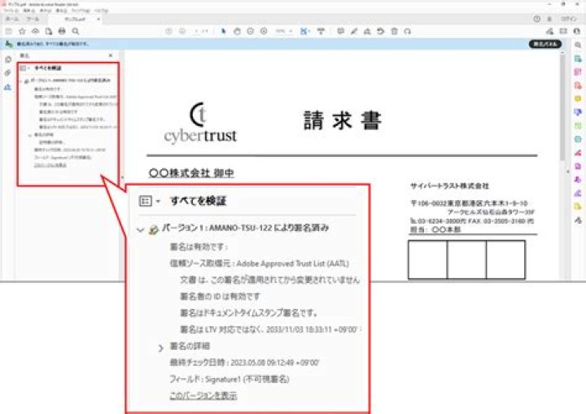This screenshot has width=586, height=414.
Task: Click the magnifier find-text toolbar icon
Action: pos(76,32)
